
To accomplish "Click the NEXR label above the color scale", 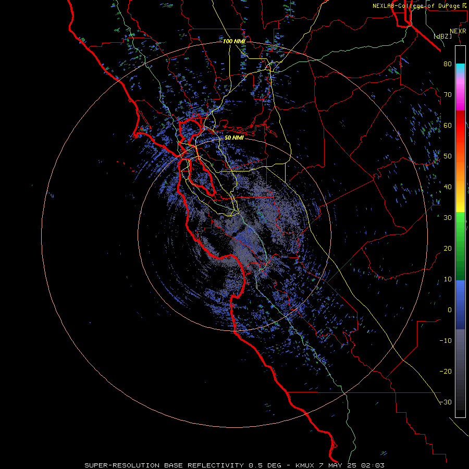I will [x=458, y=31].
